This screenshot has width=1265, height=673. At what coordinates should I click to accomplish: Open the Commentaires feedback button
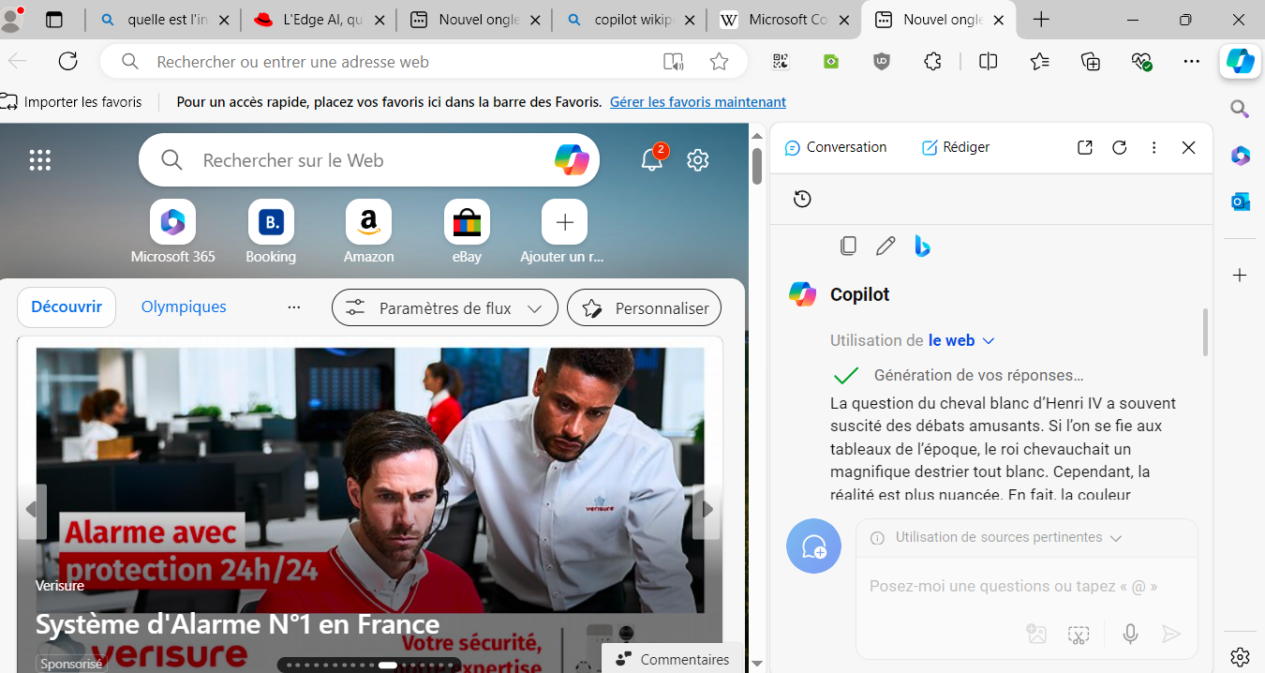673,659
